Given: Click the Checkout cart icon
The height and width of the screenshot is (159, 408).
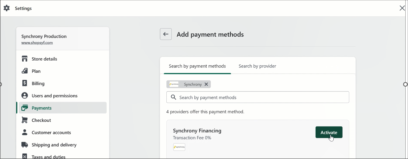Looking at the screenshot, I should (25, 120).
